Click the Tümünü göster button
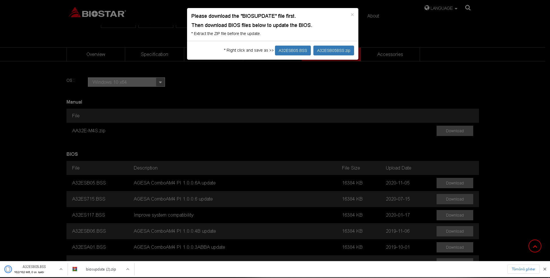Image resolution: width=550 pixels, height=278 pixels. click(523, 269)
